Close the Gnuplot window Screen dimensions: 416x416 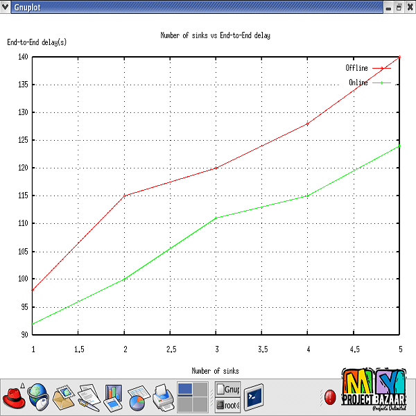coord(408,7)
